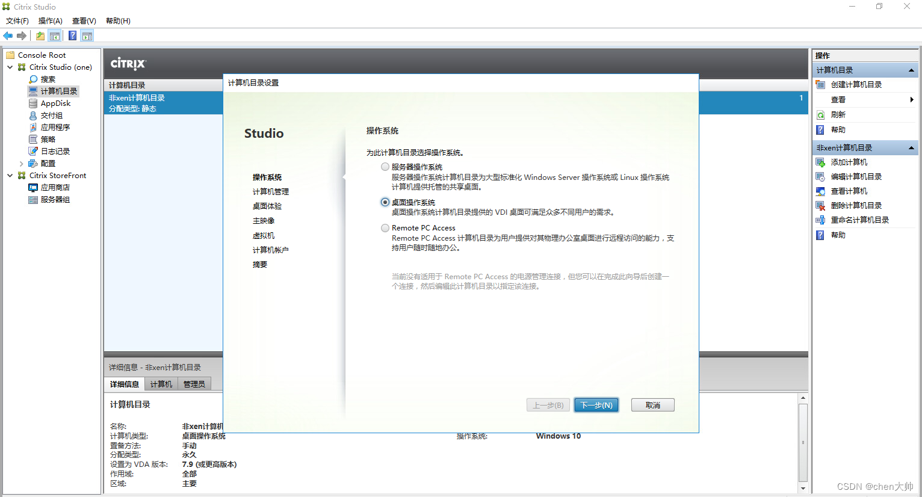Screen dimensions: 922x497
Task: Select the Console Root node
Action: coord(42,55)
